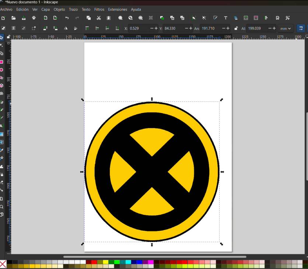Undo the last action
Viewport: 308px width, 269px height.
tap(67, 18)
